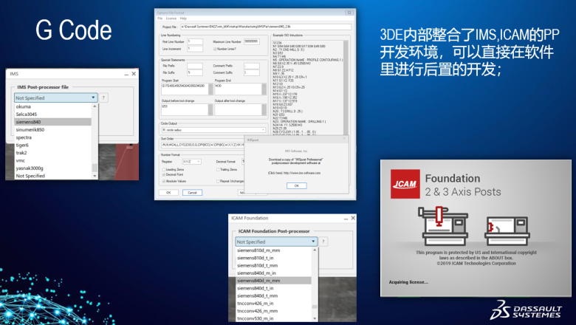Open ICAM Foundation Post-processor dropdown
The height and width of the screenshot is (325, 576).
click(x=276, y=242)
